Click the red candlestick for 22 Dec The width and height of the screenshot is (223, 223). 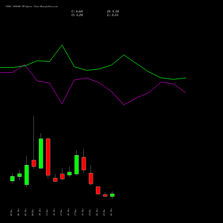coord(98,190)
